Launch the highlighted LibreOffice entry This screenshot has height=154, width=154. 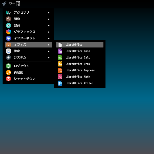tap(80, 45)
